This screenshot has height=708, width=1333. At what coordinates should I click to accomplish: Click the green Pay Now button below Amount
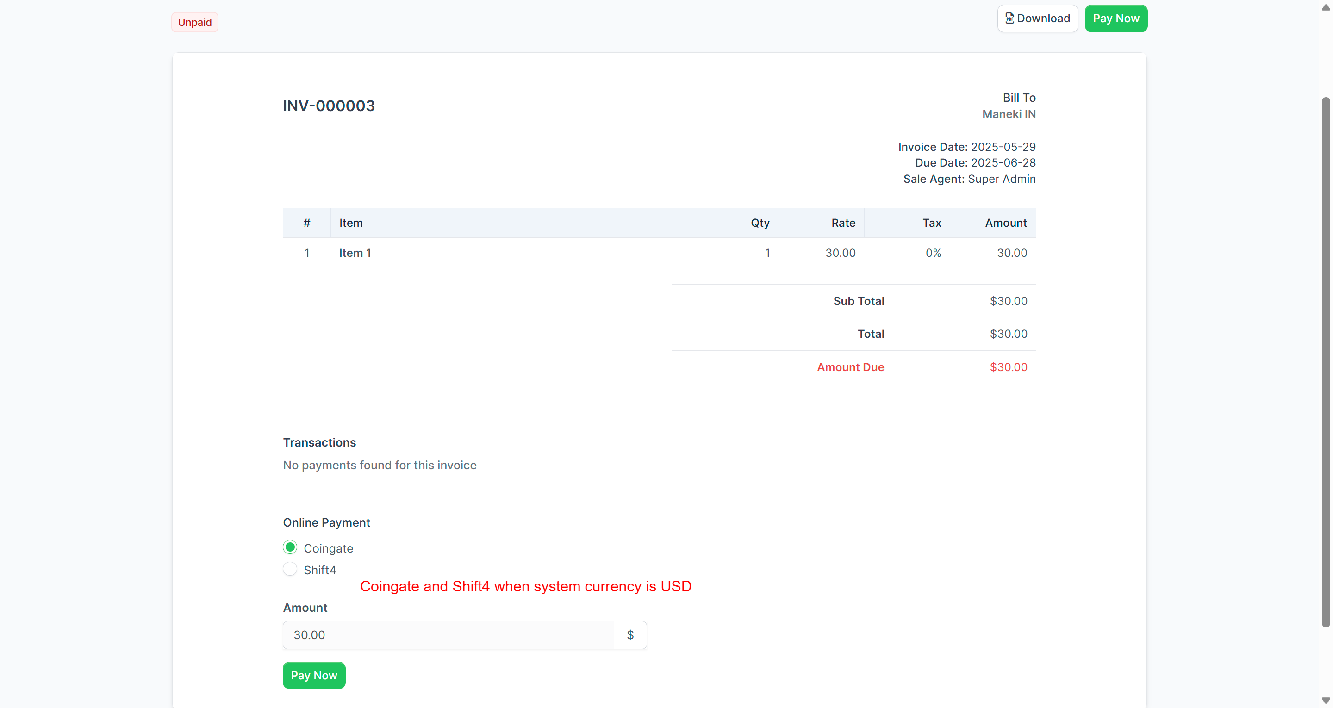[x=314, y=675]
